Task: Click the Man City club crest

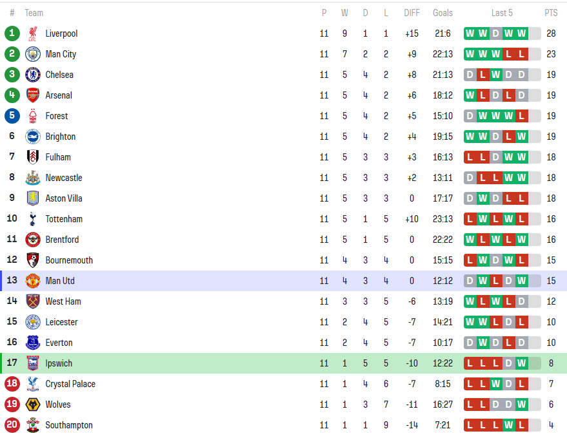Action: pyautogui.click(x=32, y=54)
